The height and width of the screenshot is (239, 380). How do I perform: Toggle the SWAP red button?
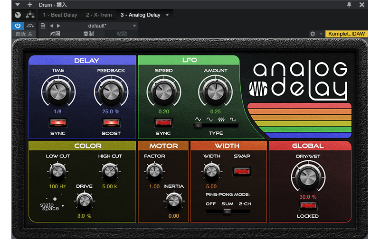click(242, 171)
